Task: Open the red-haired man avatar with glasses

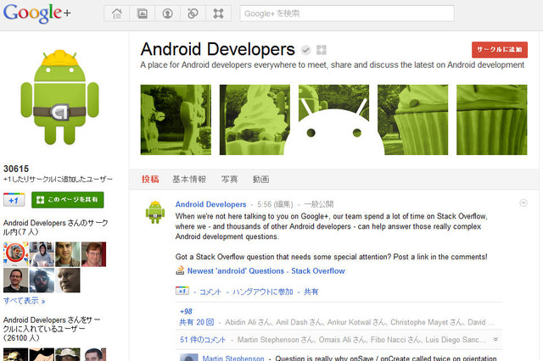Action: (93, 254)
